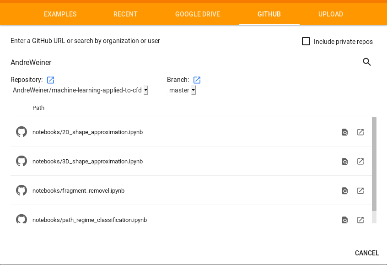The height and width of the screenshot is (265, 387).
Task: Preview path_regime_classification.ipynb with file search icon
Action: click(x=345, y=220)
